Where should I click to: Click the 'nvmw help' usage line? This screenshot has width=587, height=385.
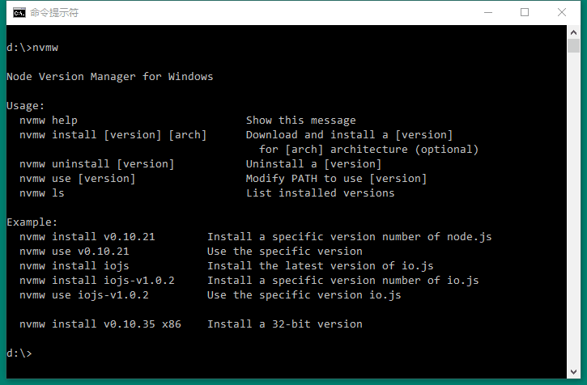(x=49, y=121)
